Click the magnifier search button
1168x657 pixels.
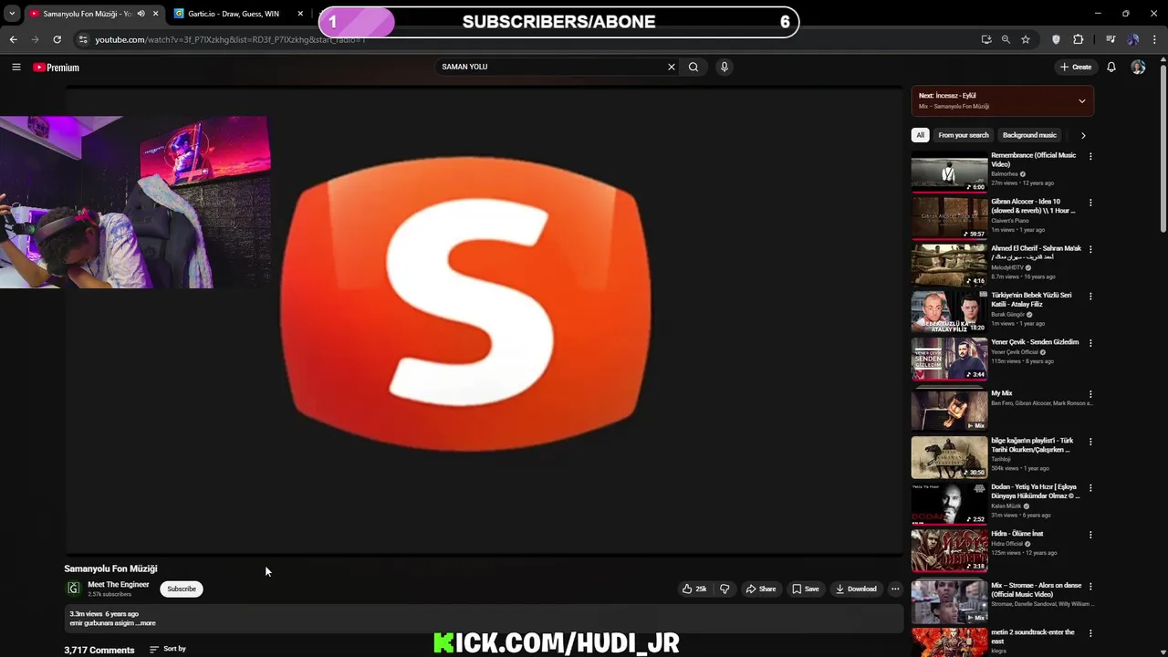[x=693, y=67]
